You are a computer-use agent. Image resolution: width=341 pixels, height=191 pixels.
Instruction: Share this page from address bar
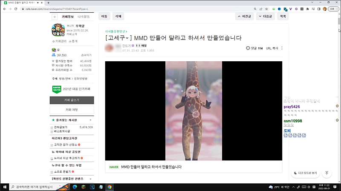pos(261,9)
